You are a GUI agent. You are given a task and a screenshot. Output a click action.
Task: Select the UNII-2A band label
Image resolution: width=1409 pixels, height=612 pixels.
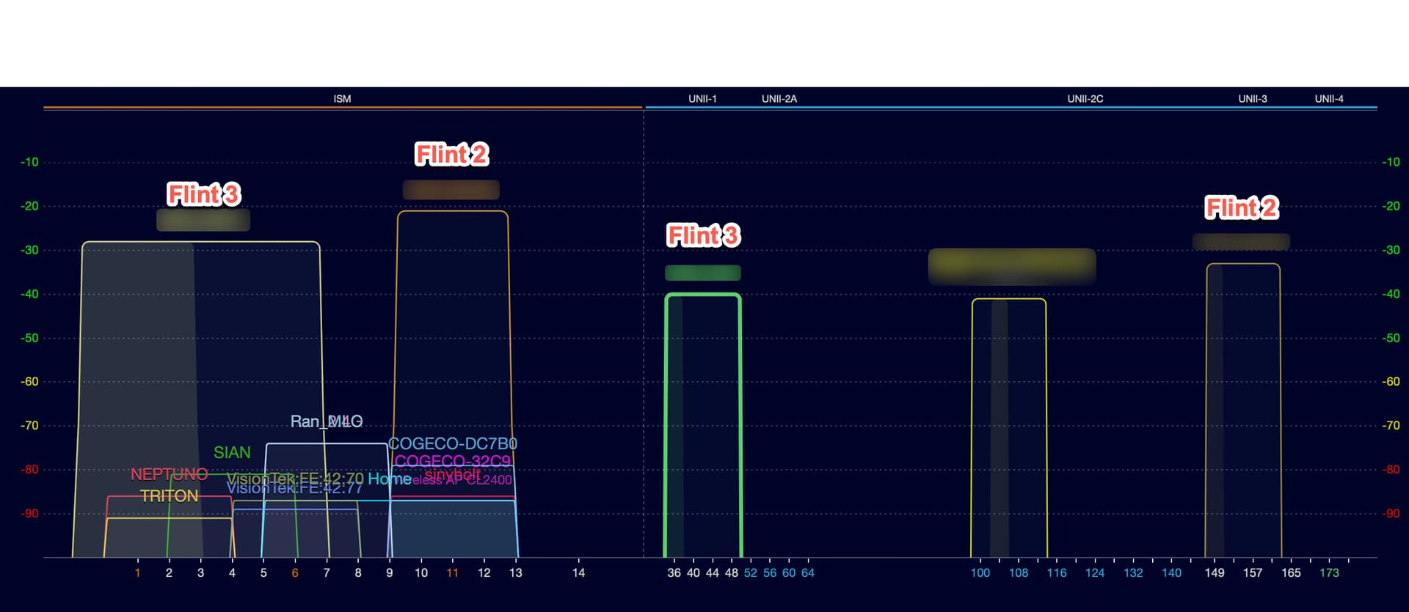tap(779, 99)
